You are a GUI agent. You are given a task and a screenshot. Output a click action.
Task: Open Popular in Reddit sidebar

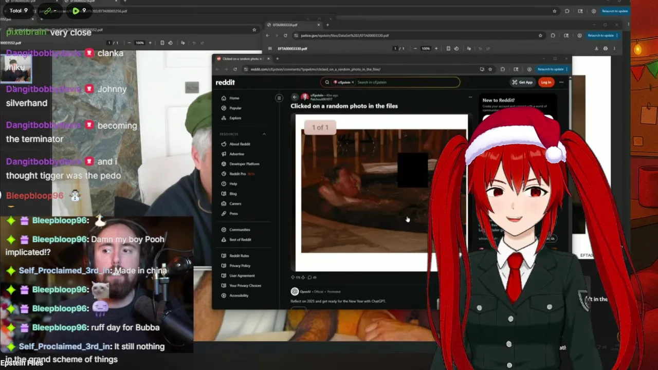click(231, 108)
